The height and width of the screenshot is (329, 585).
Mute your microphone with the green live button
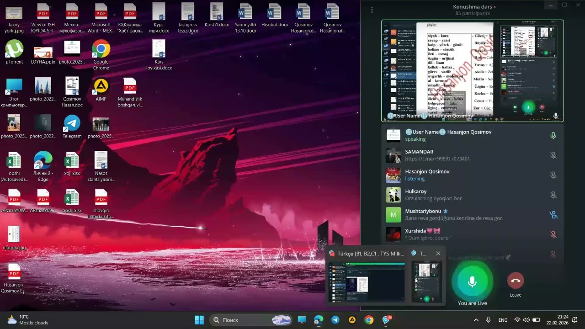[472, 281]
